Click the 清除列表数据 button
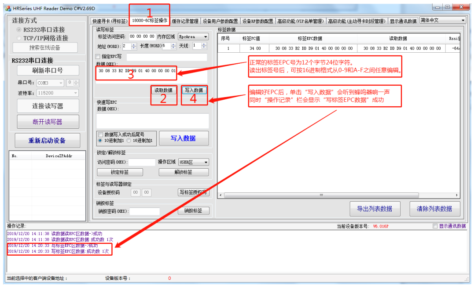The image size is (474, 286). click(x=434, y=209)
